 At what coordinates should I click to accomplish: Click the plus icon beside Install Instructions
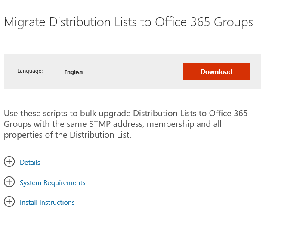pyautogui.click(x=9, y=202)
